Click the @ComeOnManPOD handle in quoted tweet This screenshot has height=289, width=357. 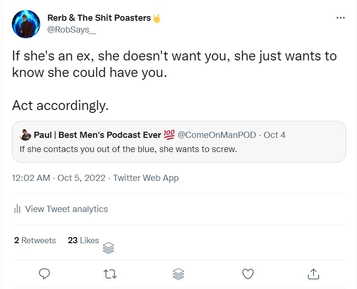[217, 135]
